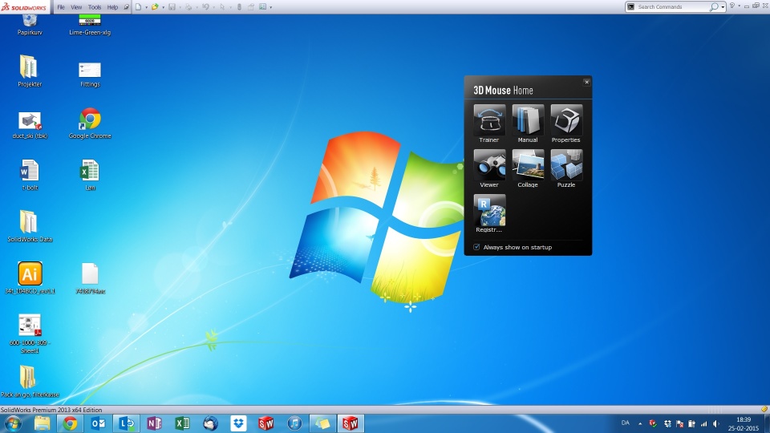This screenshot has height=433, width=770.
Task: Open the Manual in 3D Mouse Home
Action: click(x=528, y=123)
